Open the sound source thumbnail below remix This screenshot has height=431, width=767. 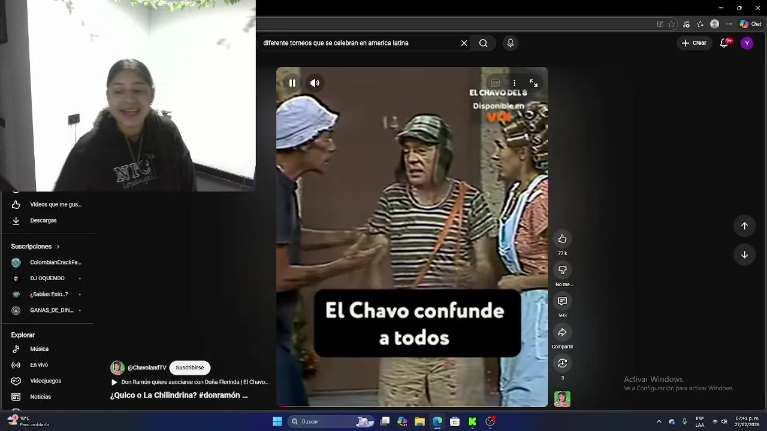point(562,399)
